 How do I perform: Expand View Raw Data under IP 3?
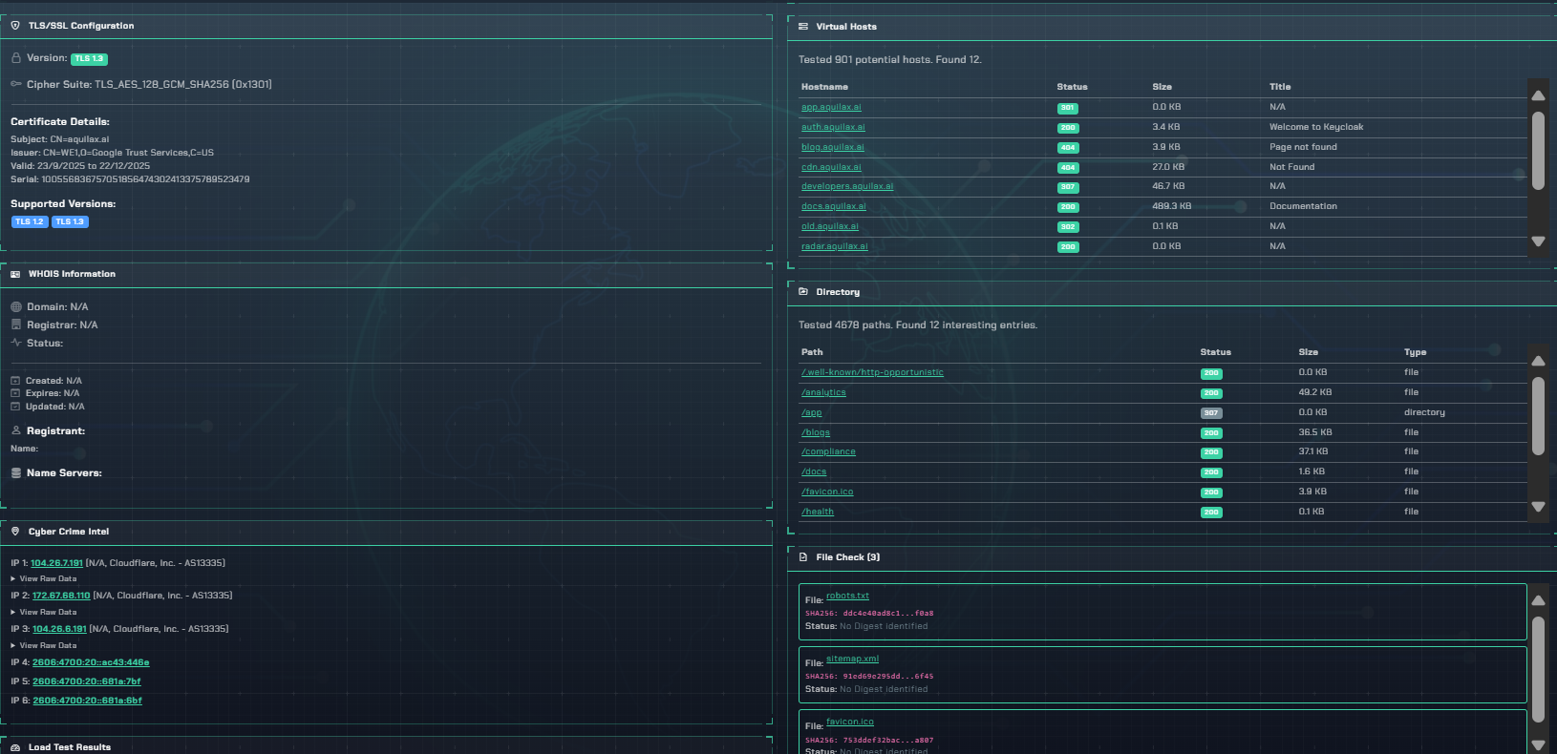click(48, 645)
